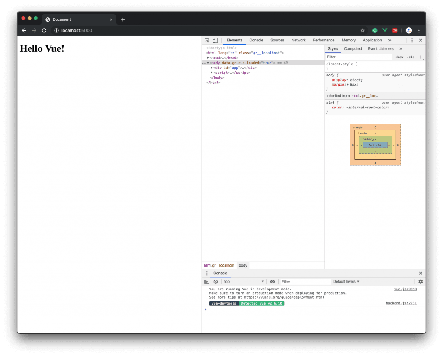
Task: Expand the head element node
Action: click(208, 58)
